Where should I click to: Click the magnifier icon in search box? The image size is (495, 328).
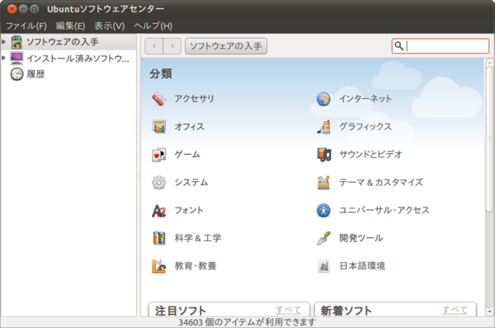[x=399, y=46]
